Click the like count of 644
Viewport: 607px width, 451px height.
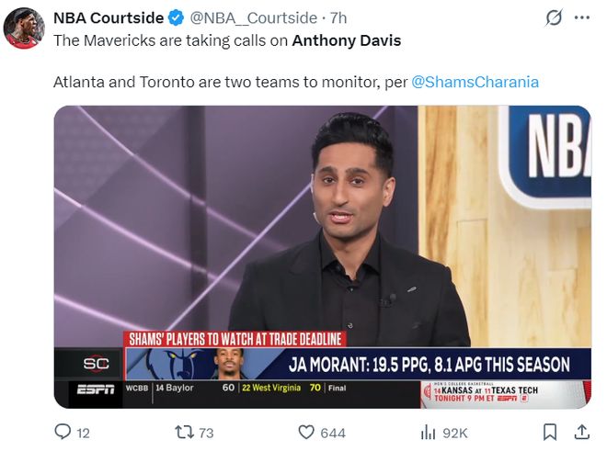333,434
